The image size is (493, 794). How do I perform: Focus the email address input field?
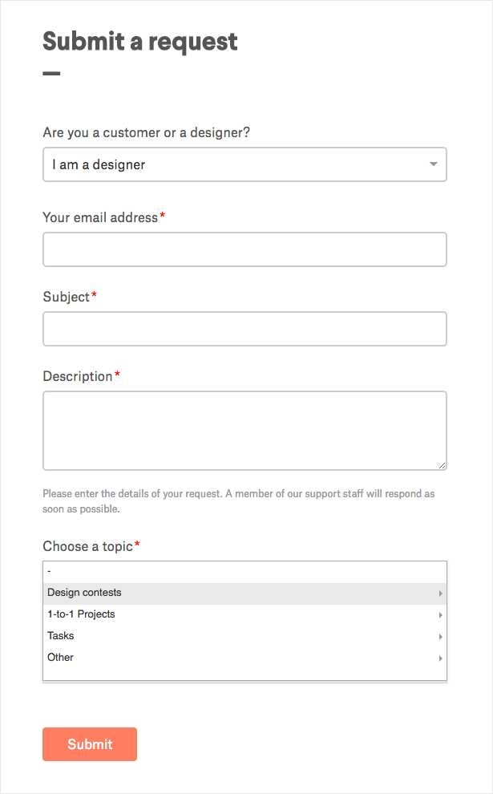pyautogui.click(x=244, y=249)
